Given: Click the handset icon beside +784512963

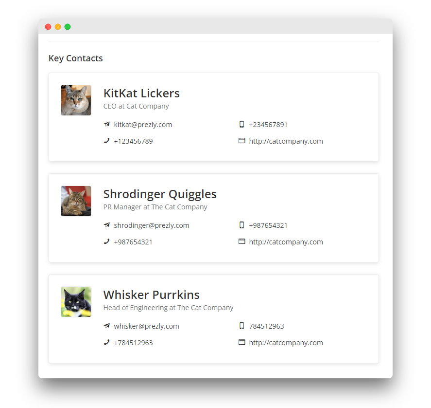Looking at the screenshot, I should click(x=106, y=342).
